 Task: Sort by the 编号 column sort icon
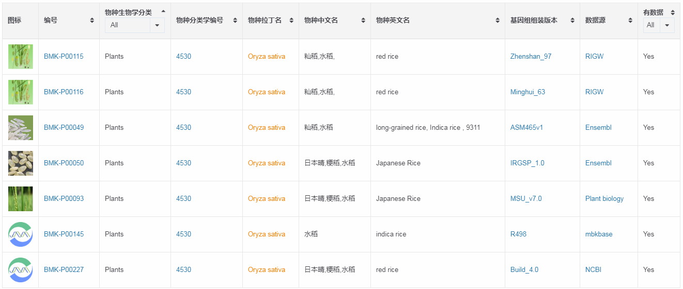pos(92,21)
